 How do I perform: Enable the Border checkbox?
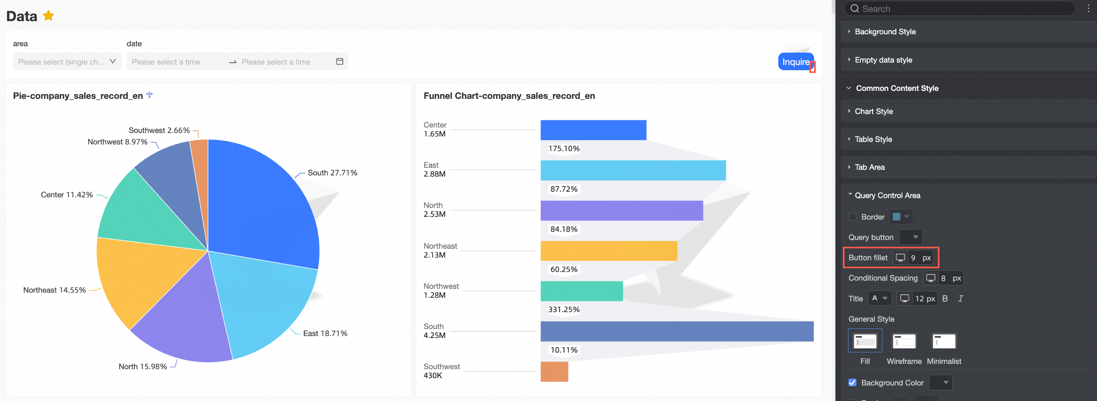tap(852, 217)
